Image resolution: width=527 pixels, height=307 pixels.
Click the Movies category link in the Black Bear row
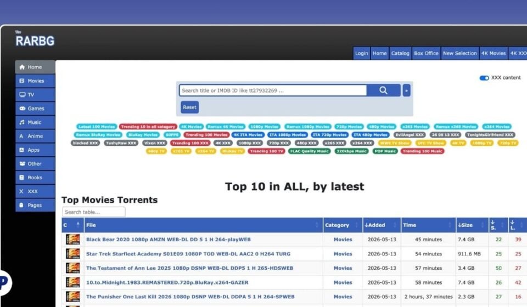tap(343, 240)
